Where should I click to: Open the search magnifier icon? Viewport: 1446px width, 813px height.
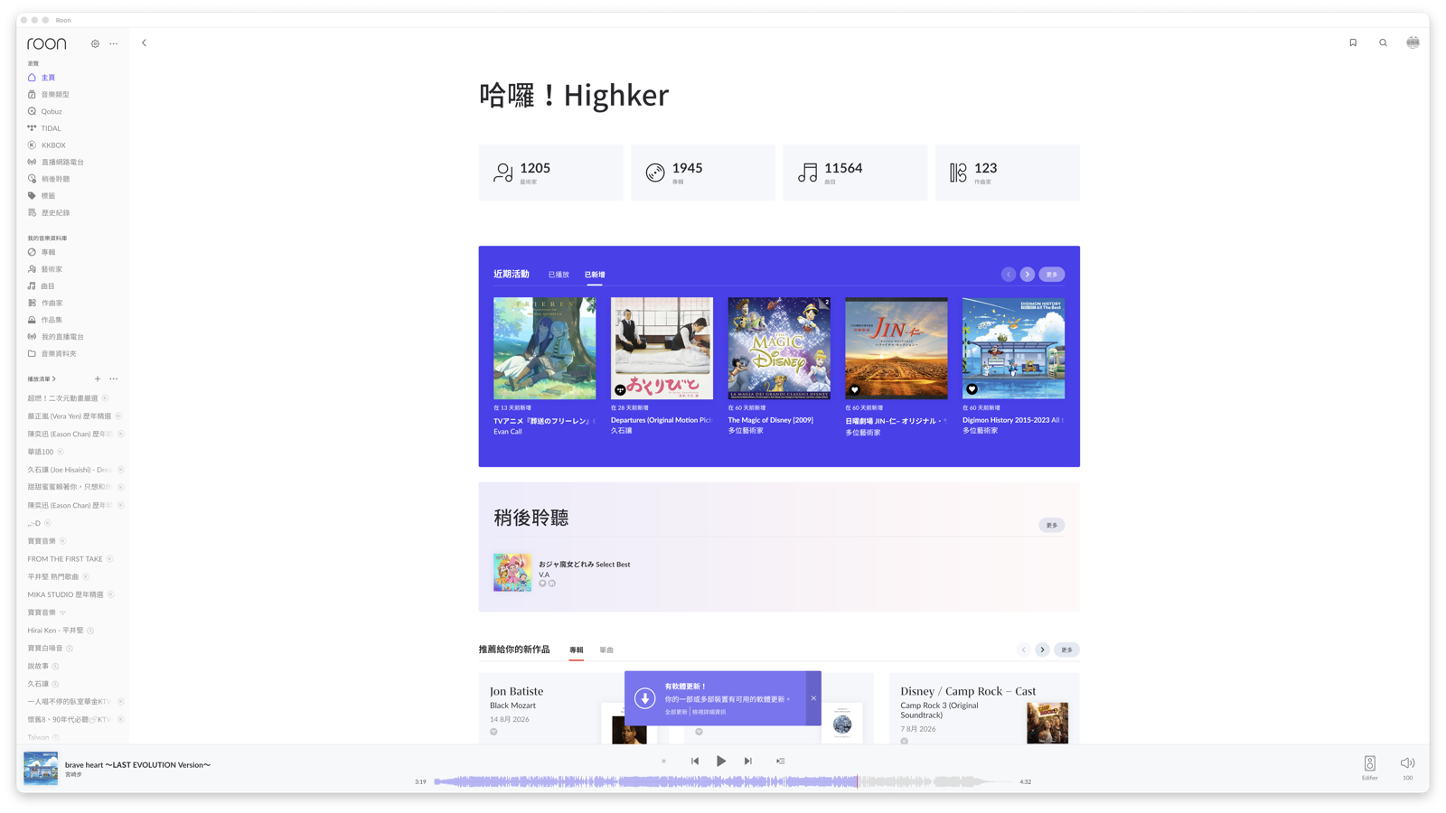(x=1383, y=42)
